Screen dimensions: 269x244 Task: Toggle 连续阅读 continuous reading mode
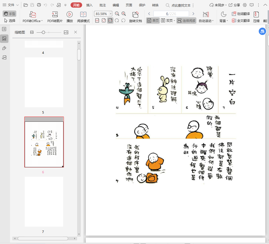186,21
